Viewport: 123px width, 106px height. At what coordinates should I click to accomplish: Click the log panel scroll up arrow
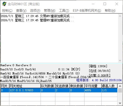click(120, 16)
